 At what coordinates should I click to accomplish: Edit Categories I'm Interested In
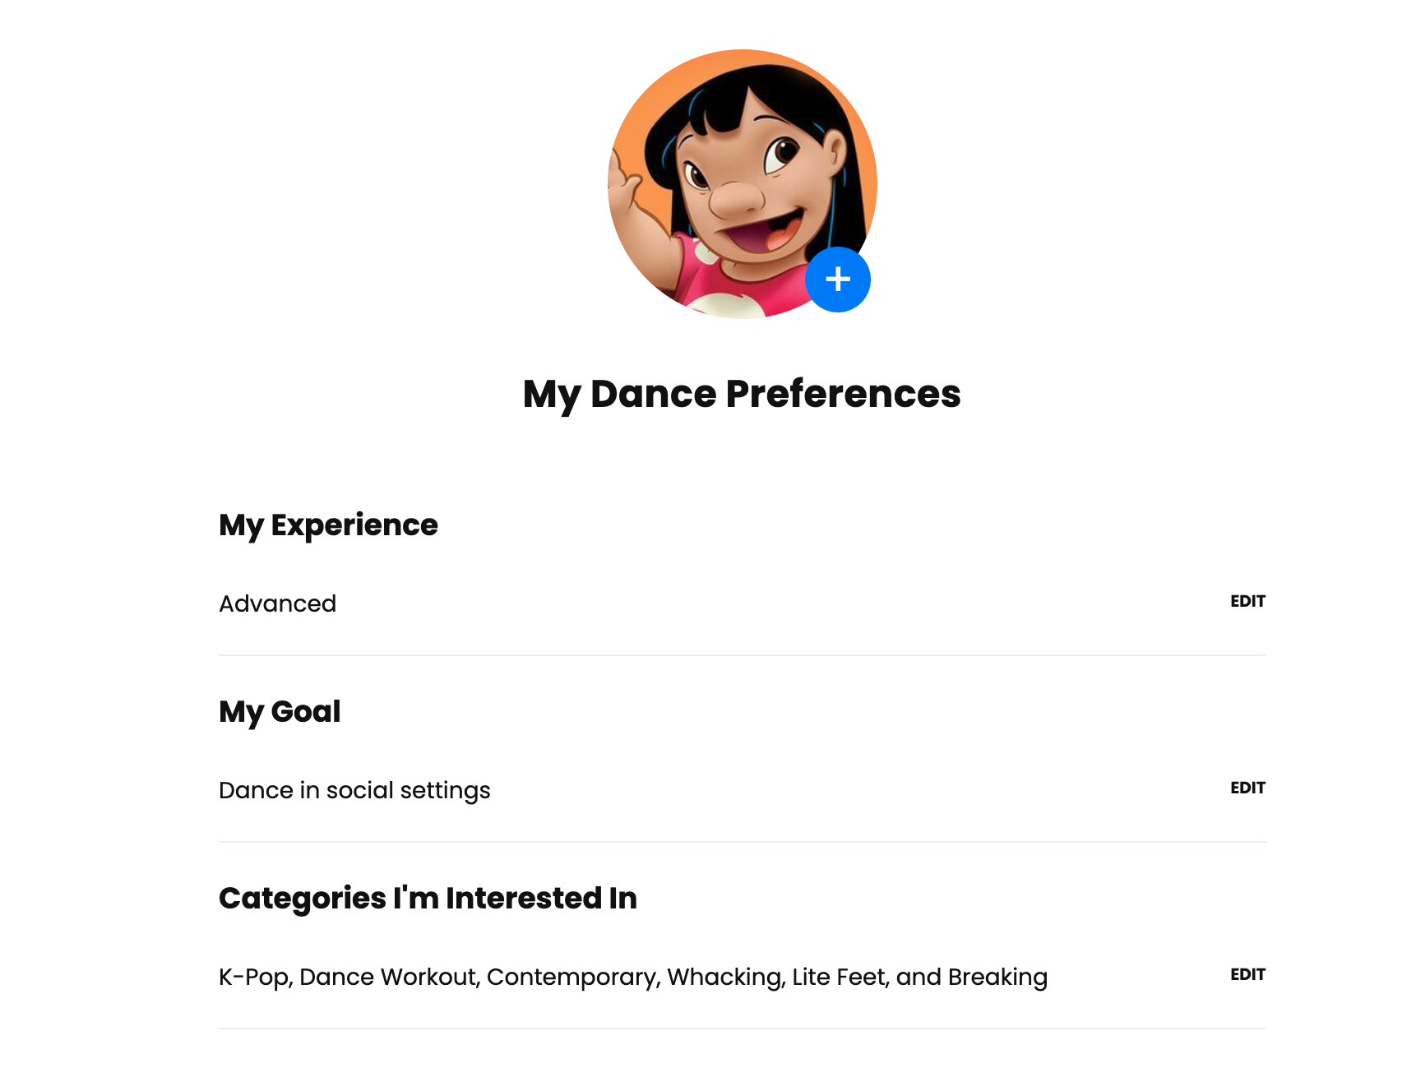[x=1247, y=974]
